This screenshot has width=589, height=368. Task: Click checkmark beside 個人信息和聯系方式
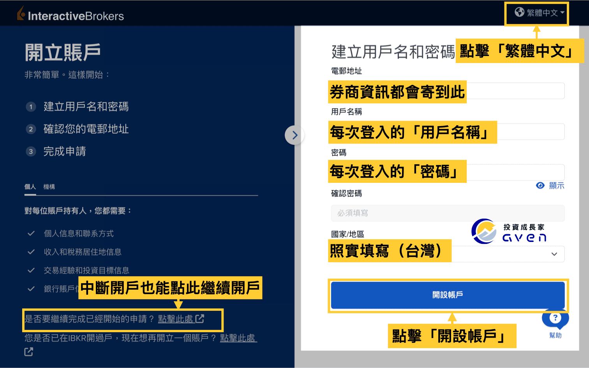[31, 233]
